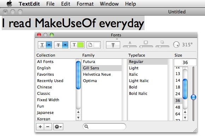Click the shadow angle dial

176,45
